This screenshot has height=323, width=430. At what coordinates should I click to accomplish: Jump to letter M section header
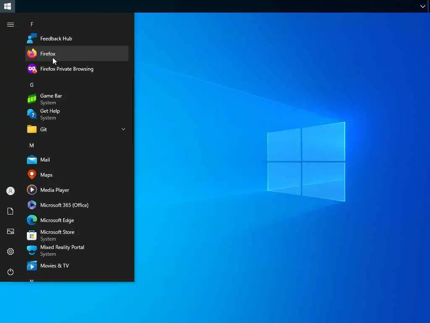[x=32, y=145]
